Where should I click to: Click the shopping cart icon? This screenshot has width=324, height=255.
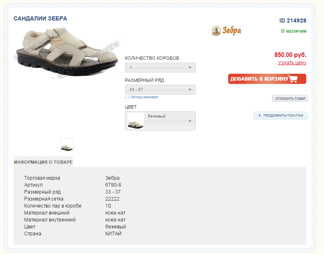click(292, 79)
